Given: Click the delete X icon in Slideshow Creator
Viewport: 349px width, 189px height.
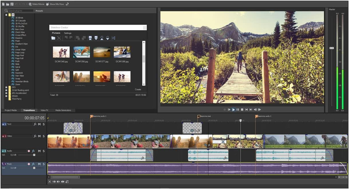Looking at the screenshot, I should tap(58, 38).
